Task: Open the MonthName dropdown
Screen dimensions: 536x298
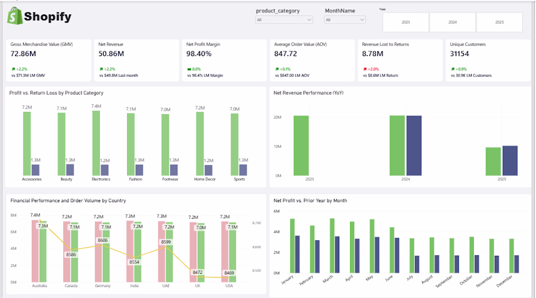Action: [x=345, y=20]
